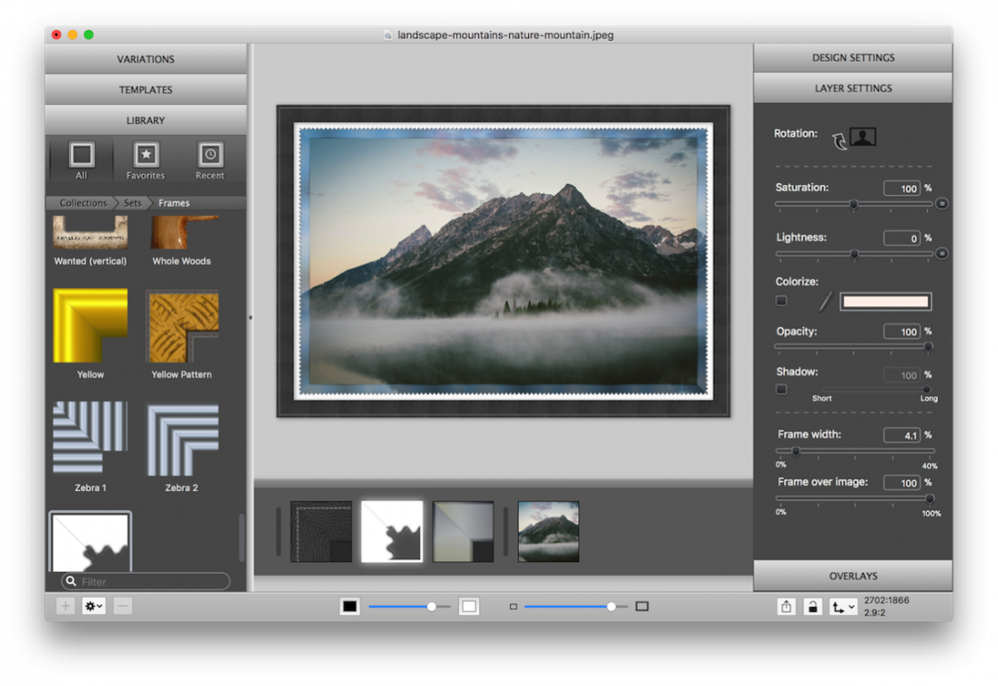Switch to the Templates section
The image size is (998, 686).
coord(145,89)
